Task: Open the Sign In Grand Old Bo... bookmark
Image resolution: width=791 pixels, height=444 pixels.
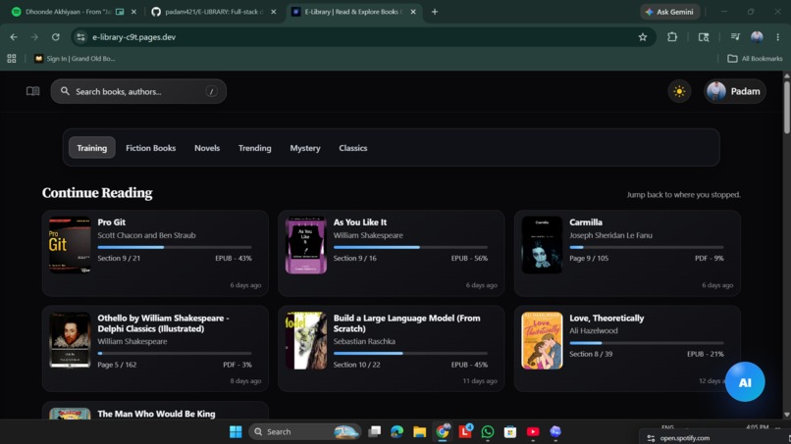Action: click(x=75, y=59)
